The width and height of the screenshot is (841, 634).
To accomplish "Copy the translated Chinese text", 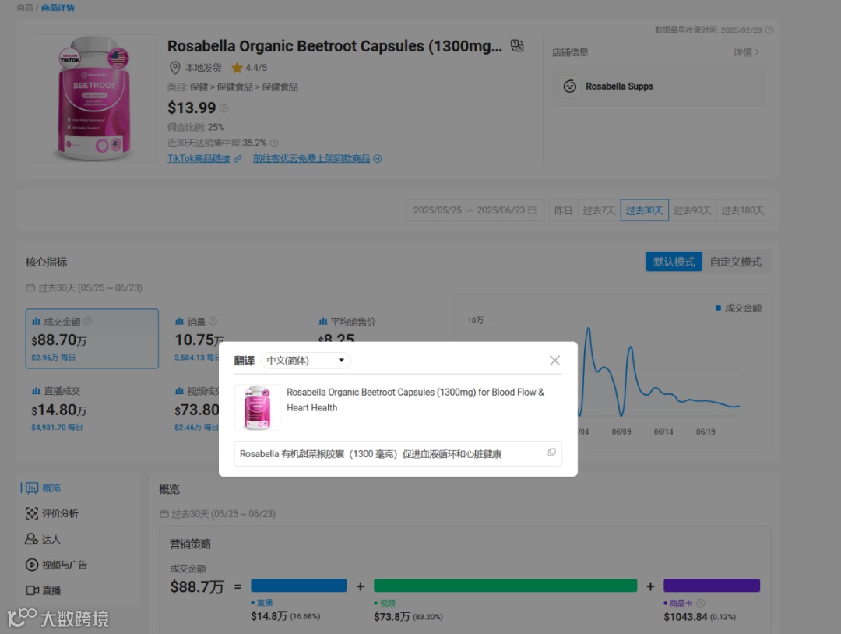I will click(551, 453).
